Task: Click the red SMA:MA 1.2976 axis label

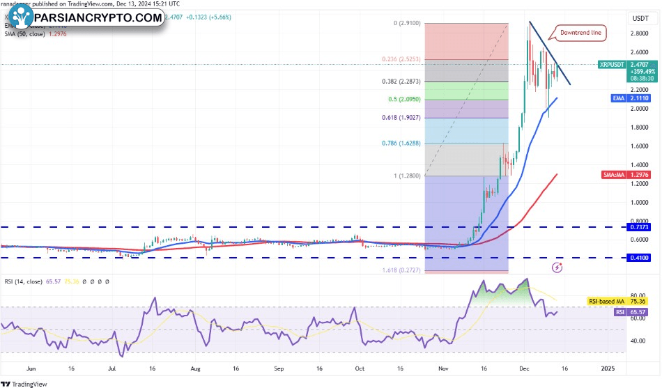Action: [626, 174]
